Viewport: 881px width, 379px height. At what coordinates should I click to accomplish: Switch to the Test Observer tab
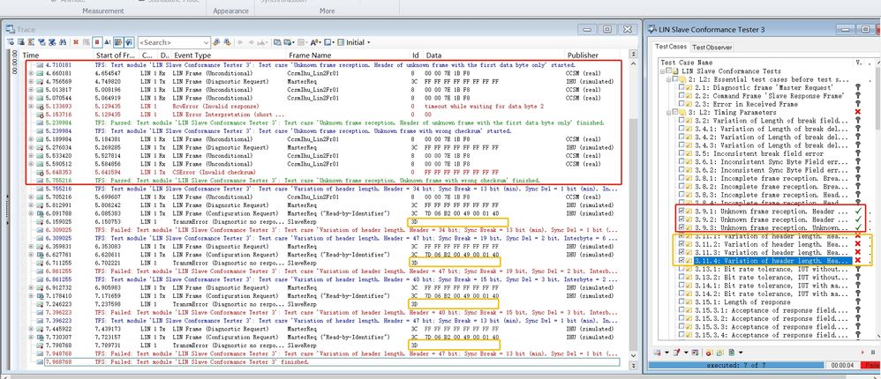pos(712,47)
